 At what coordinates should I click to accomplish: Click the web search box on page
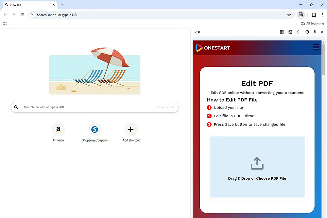click(x=88, y=107)
